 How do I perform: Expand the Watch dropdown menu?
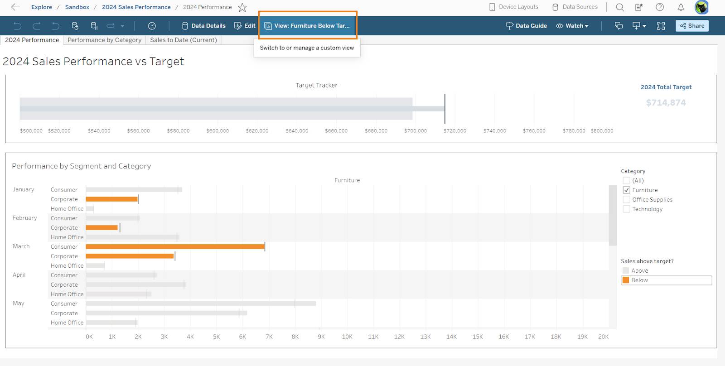[572, 26]
